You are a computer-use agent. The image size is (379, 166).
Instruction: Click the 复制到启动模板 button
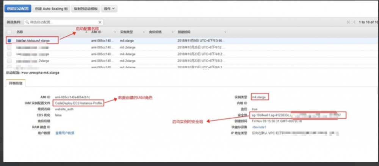coord(86,9)
